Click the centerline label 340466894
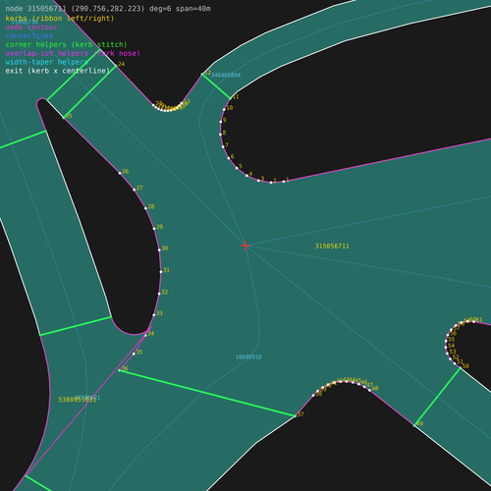The image size is (491, 491). click(x=226, y=76)
